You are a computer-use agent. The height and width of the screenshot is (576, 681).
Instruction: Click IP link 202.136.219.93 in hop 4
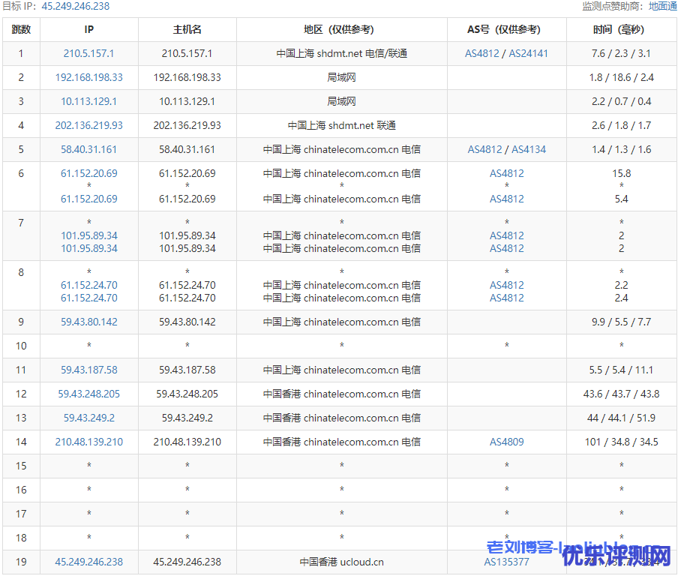point(89,126)
